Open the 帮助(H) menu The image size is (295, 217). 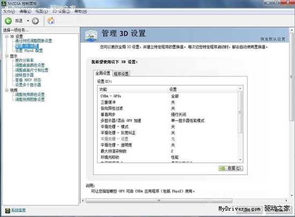click(x=80, y=11)
